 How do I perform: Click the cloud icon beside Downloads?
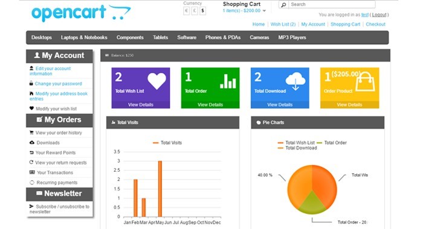(x=32, y=142)
